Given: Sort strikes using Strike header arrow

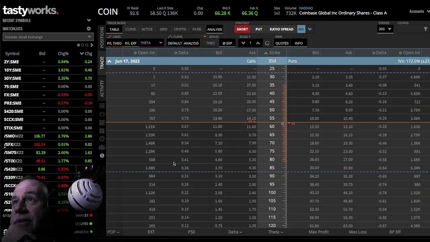Looking at the screenshot, I should [x=266, y=53].
